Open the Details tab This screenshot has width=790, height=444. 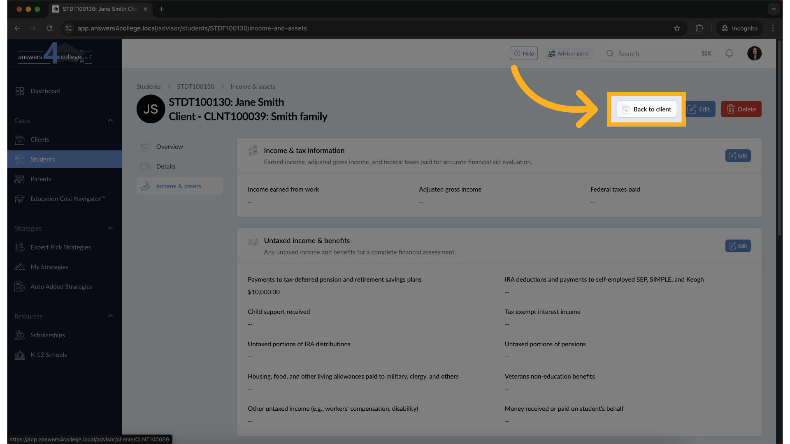click(166, 166)
